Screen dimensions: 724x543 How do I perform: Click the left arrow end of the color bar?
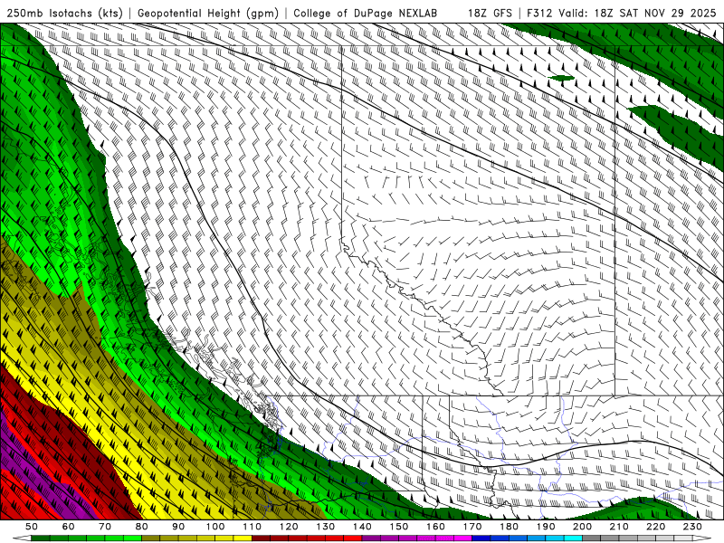point(22,538)
